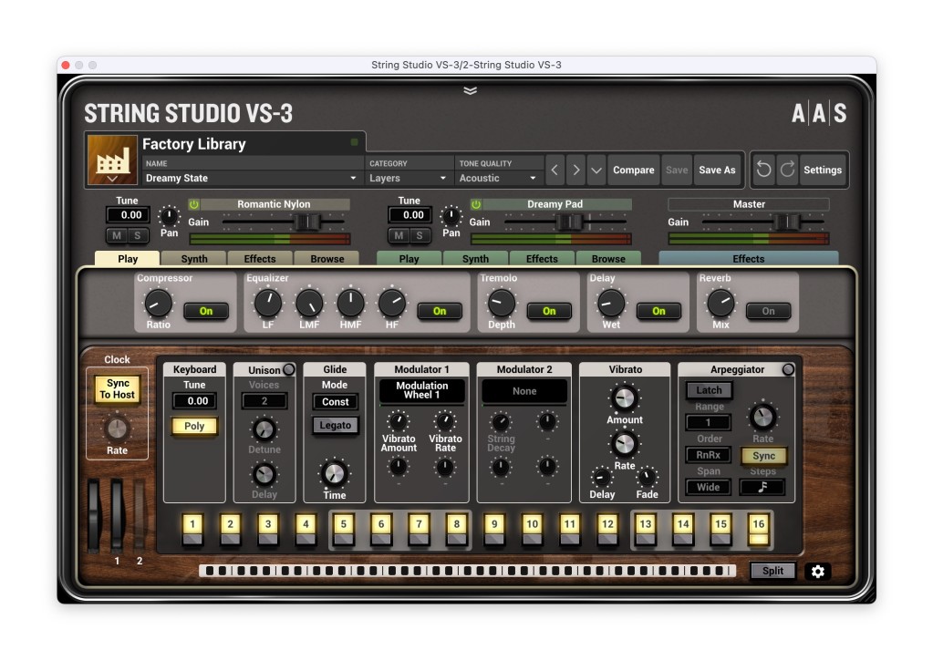Image resolution: width=933 pixels, height=661 pixels.
Task: Click the Equalizer HF knob
Action: tap(392, 304)
